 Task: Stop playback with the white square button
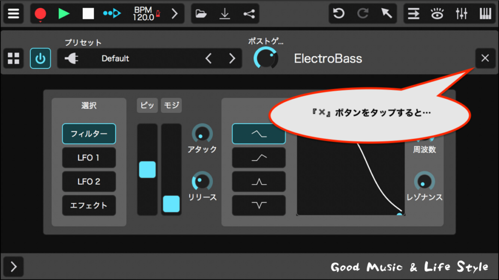[x=88, y=14]
